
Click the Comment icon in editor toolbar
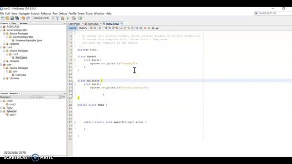153,28
